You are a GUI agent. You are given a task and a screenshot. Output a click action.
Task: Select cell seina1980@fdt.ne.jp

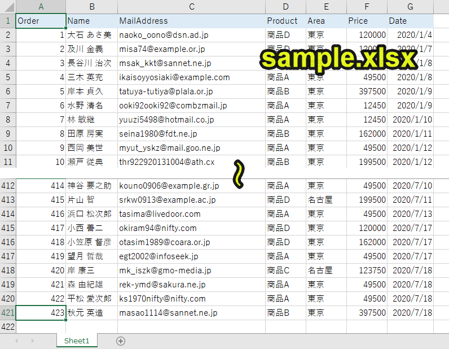point(192,134)
